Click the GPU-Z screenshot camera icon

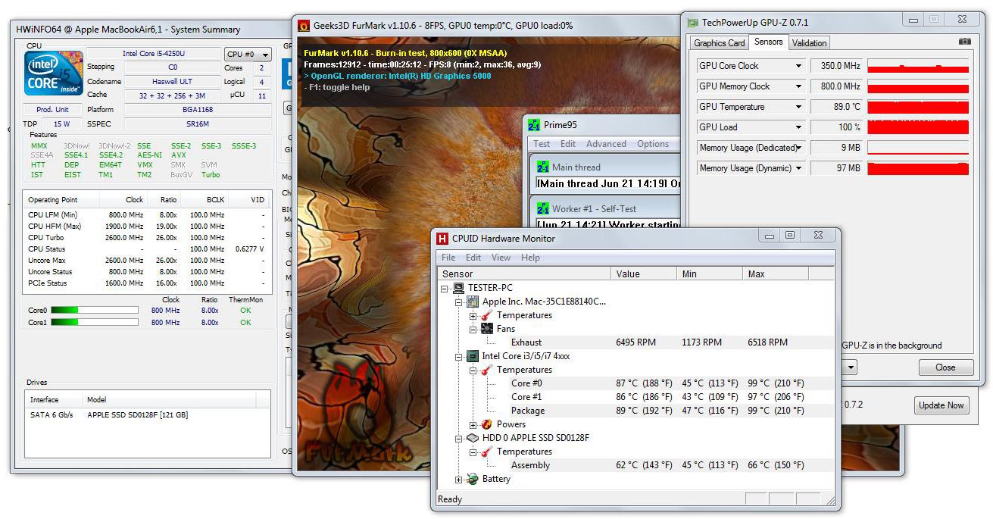point(964,42)
